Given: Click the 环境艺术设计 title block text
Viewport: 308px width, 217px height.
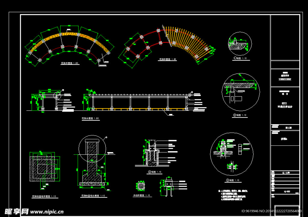Looking at the screenshot, I should pos(285,107).
